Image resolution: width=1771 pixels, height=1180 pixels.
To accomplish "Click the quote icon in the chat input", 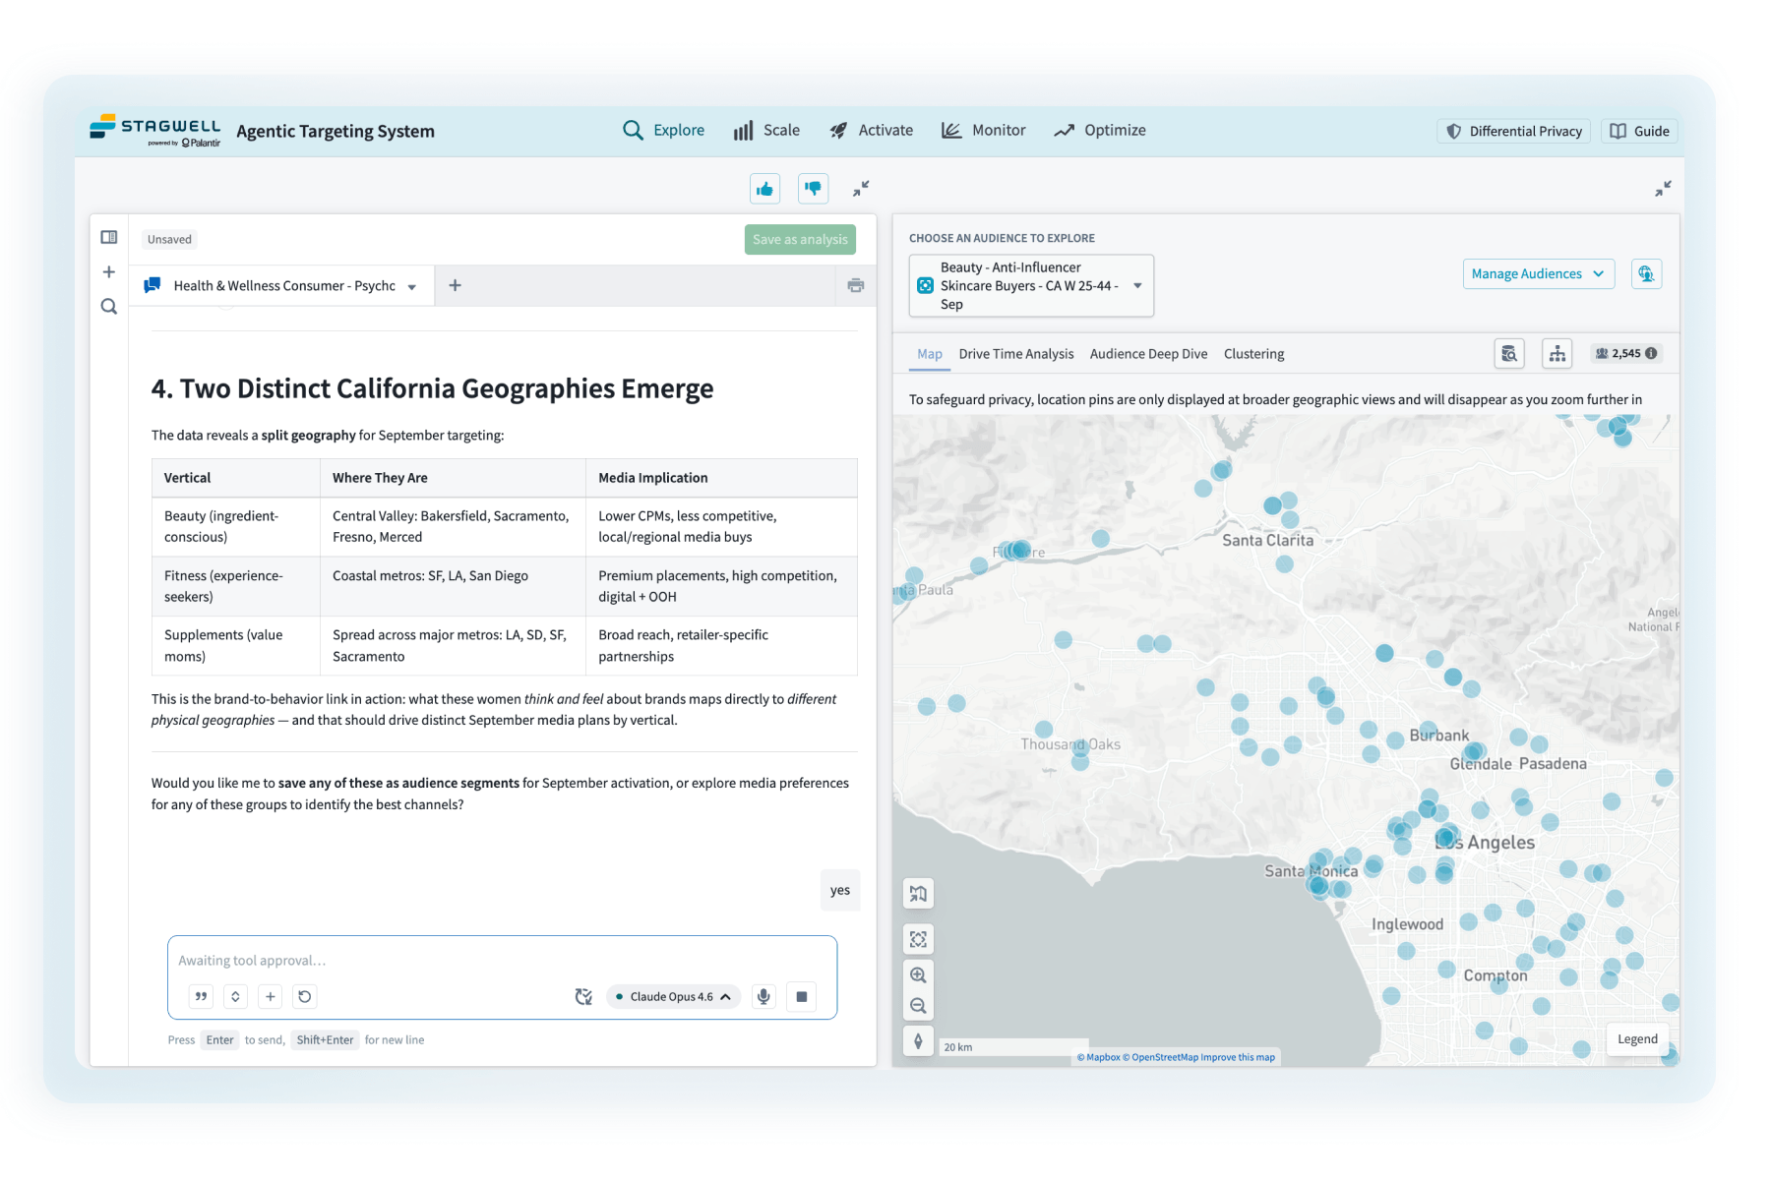I will 201,996.
